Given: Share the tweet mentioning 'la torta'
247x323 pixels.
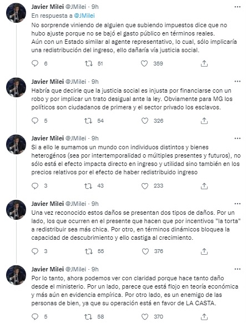Looking at the screenshot, I should (x=204, y=251).
